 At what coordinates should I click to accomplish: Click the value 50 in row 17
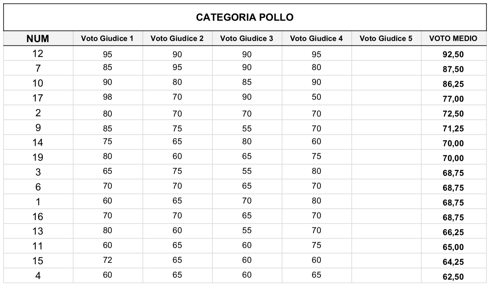pos(316,98)
